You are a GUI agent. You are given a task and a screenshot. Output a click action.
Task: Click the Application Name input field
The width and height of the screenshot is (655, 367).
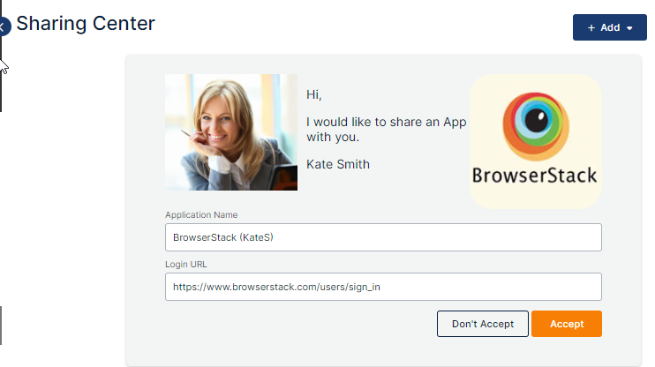383,237
